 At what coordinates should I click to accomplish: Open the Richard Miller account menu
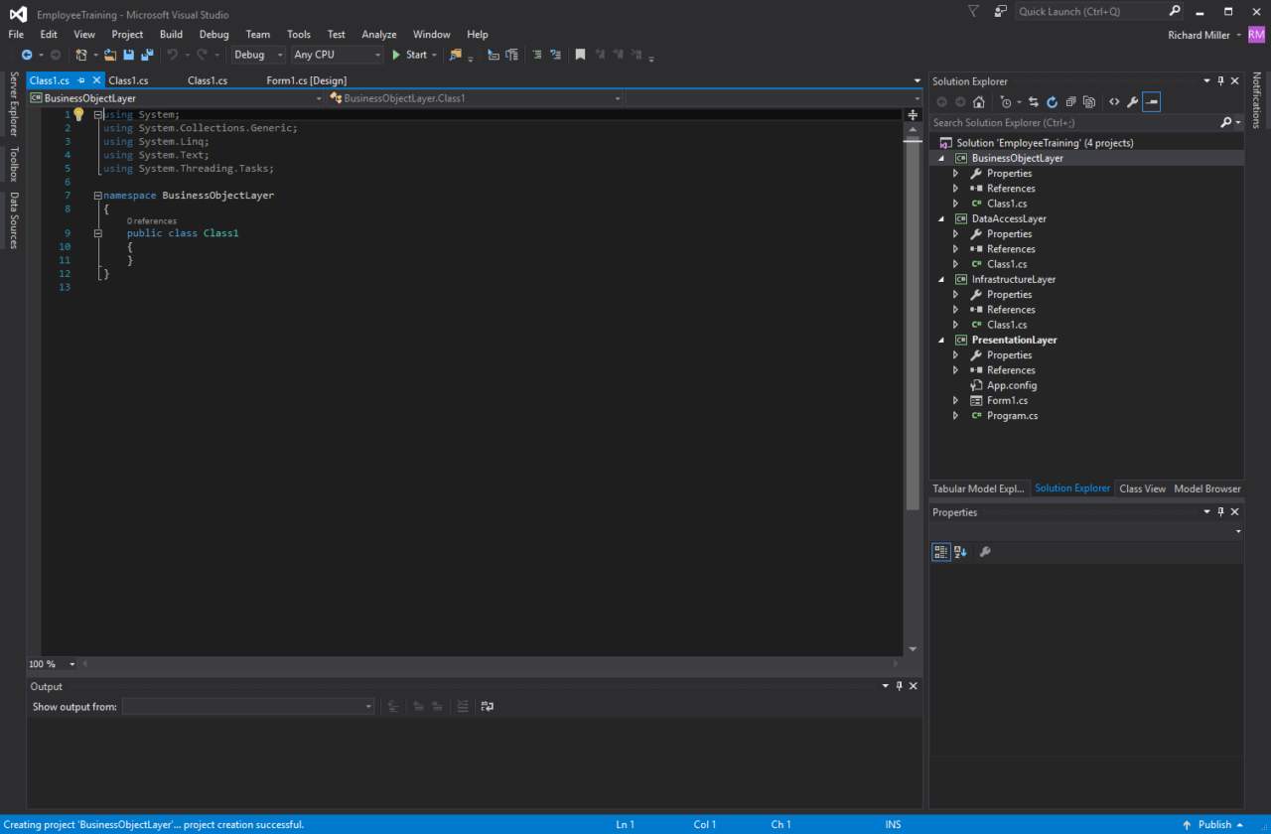[x=1204, y=35]
